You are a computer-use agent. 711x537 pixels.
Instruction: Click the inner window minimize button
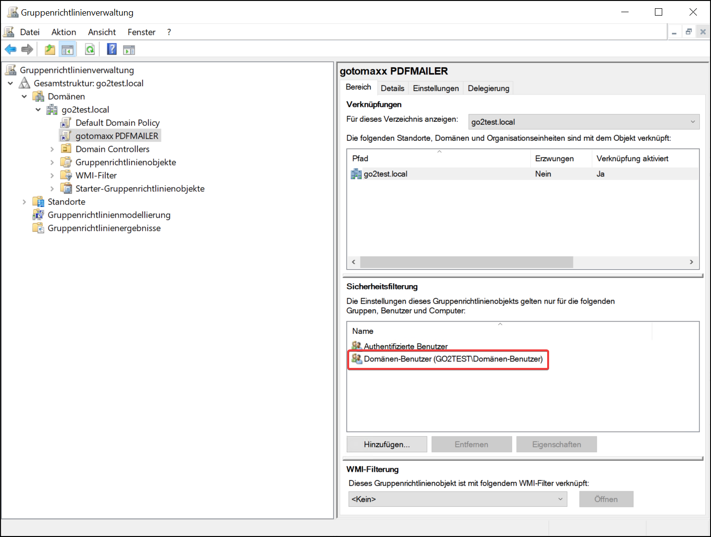click(x=674, y=32)
